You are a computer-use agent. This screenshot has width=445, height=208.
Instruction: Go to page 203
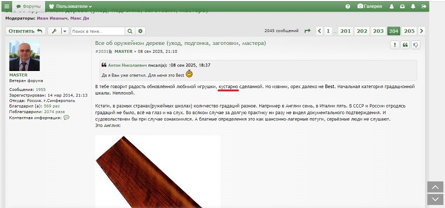[378, 31]
